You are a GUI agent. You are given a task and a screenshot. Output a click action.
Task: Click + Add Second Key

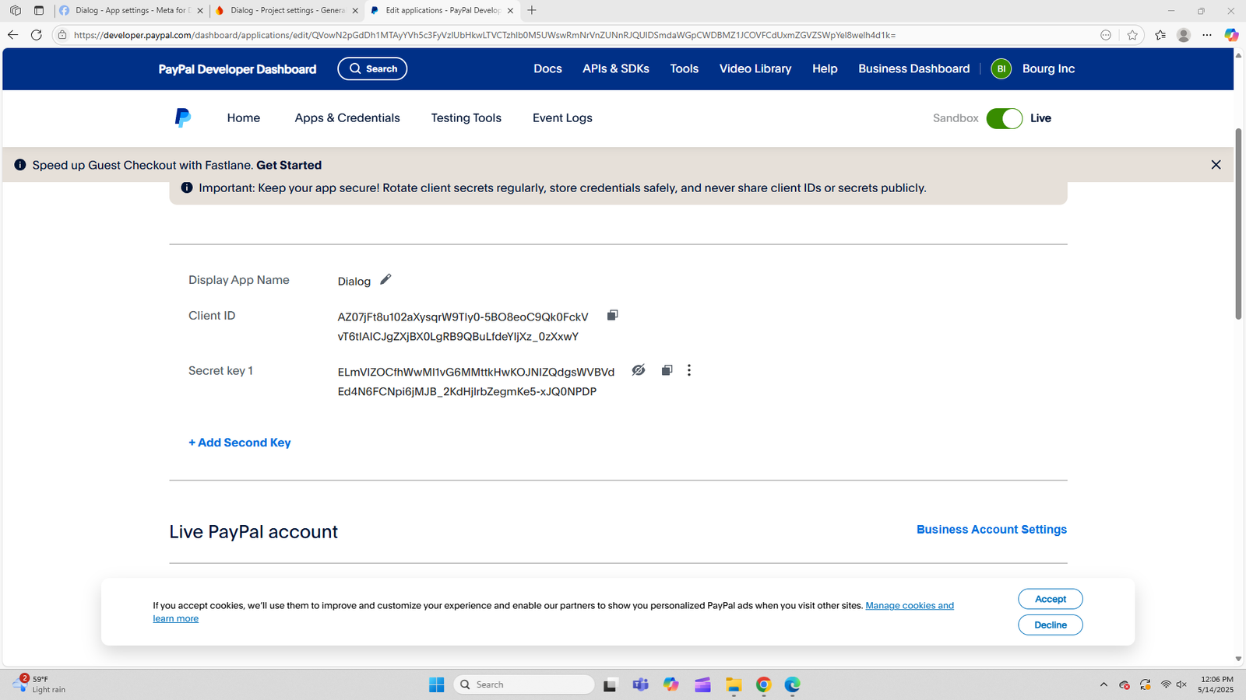tap(240, 443)
